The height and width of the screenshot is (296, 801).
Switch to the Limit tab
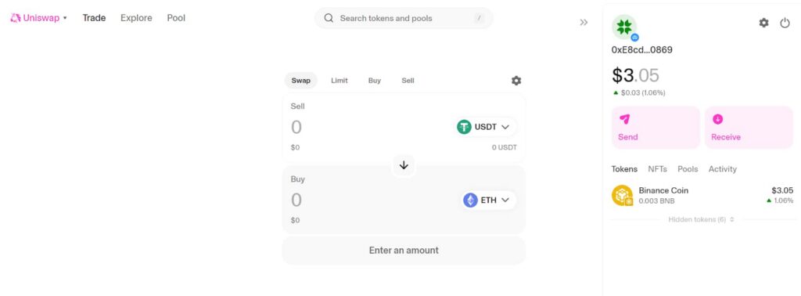pyautogui.click(x=339, y=81)
